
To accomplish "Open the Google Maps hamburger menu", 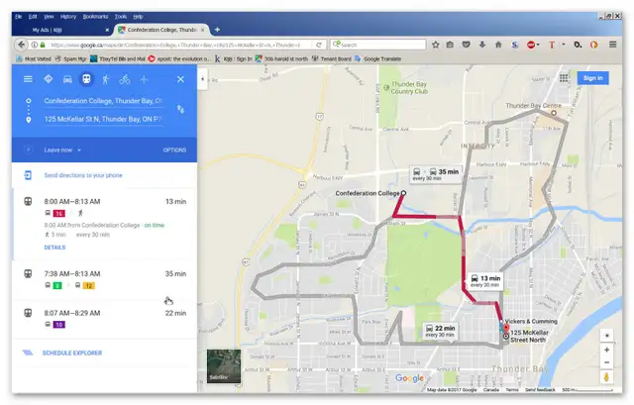I will pos(28,79).
